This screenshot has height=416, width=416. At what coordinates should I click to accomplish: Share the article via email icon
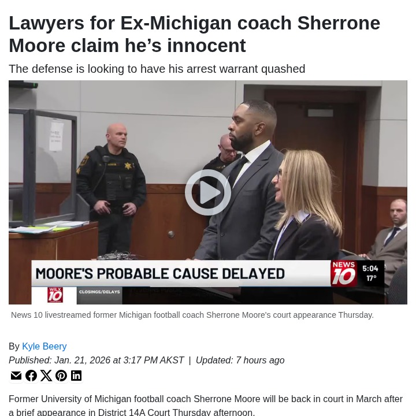tap(16, 376)
